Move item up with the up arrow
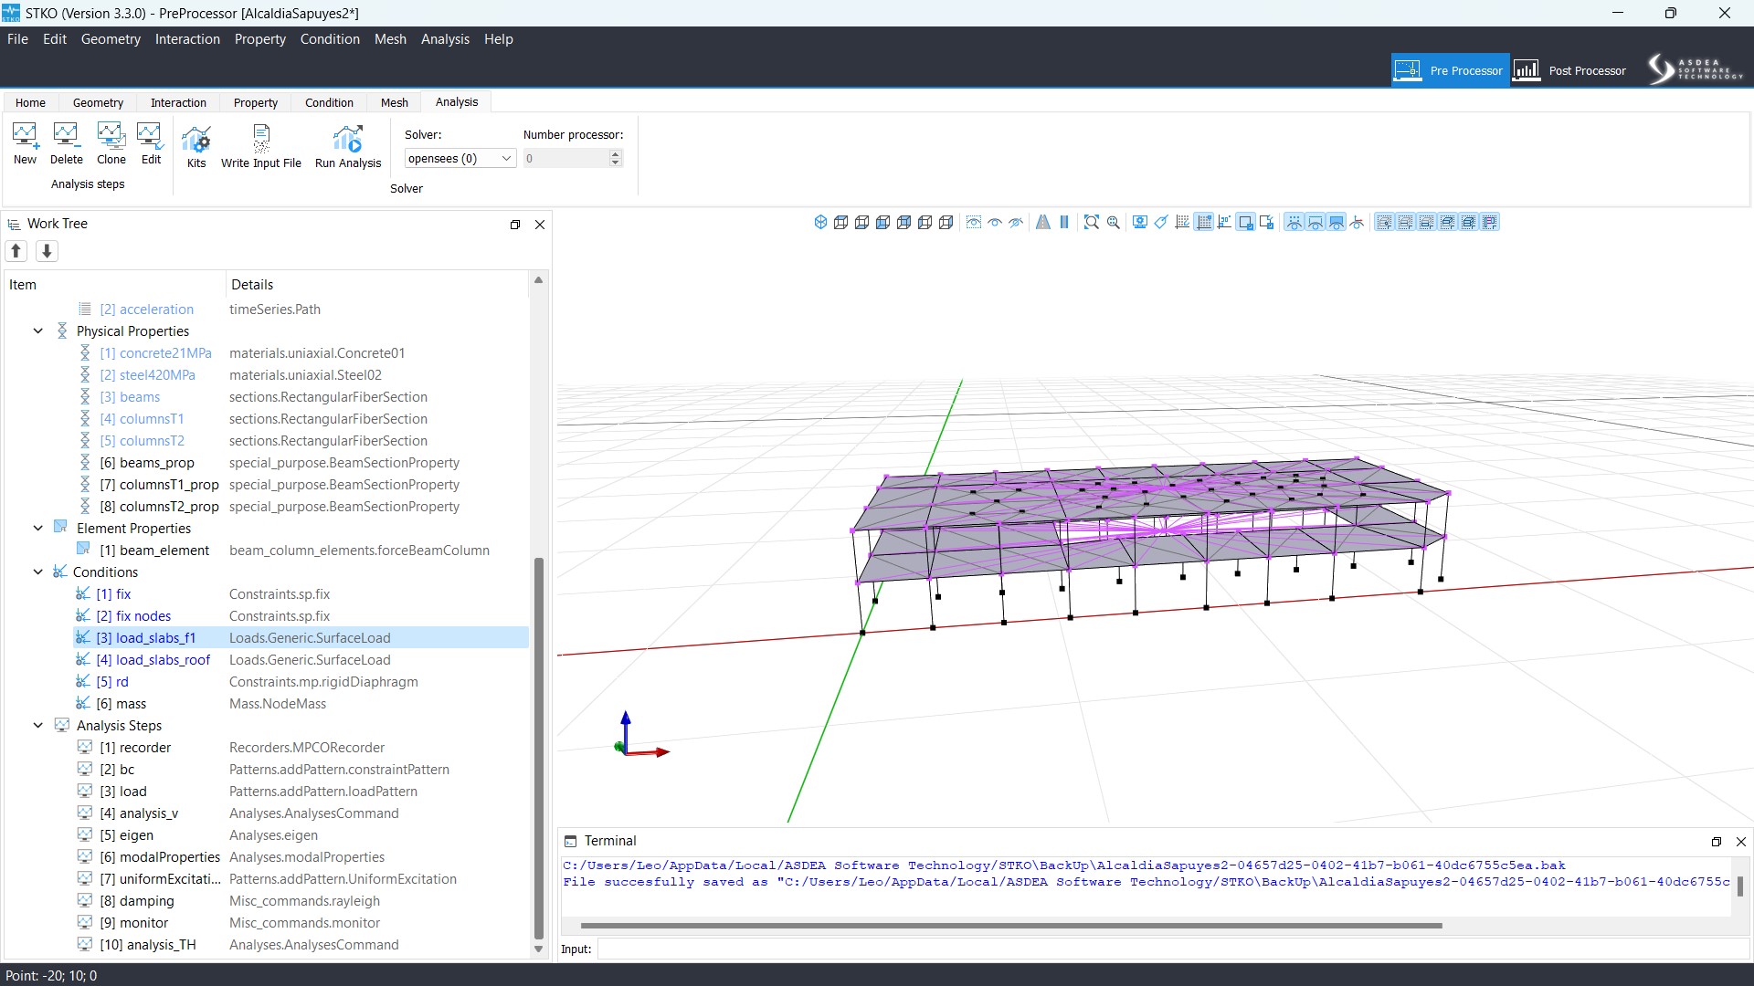 (16, 250)
